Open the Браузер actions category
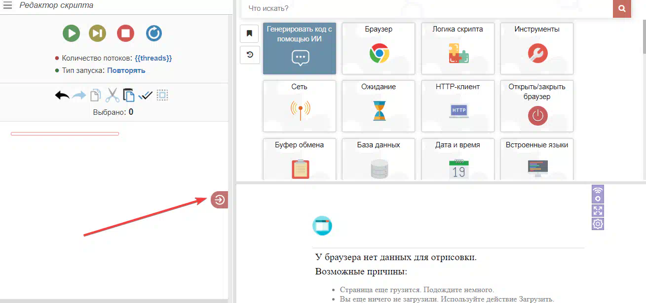Image resolution: width=646 pixels, height=303 pixels. tap(379, 48)
